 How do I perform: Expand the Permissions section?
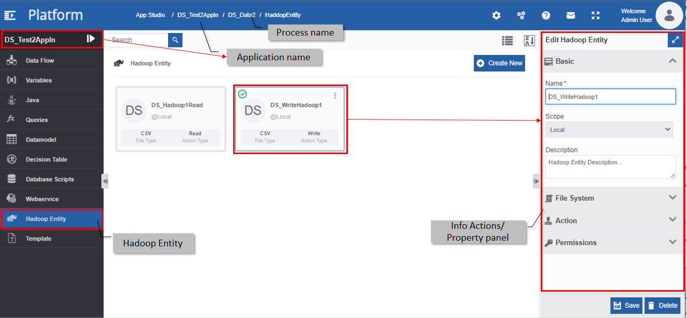pyautogui.click(x=612, y=242)
